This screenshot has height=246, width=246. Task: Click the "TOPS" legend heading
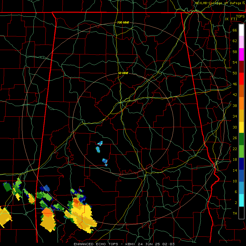(x=240, y=16)
